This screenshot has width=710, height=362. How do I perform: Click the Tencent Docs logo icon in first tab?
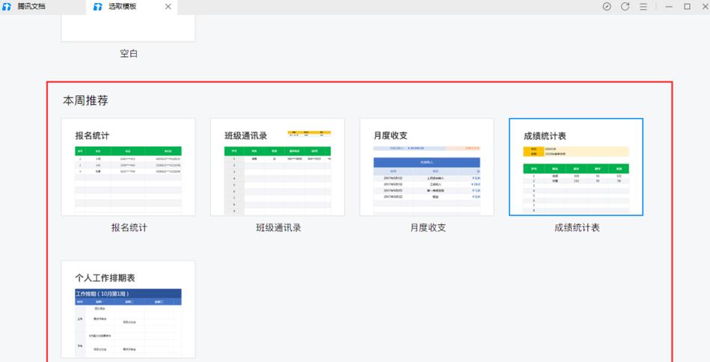pos(6,7)
